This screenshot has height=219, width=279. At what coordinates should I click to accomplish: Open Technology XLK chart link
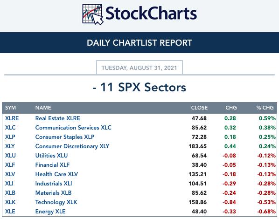click(x=56, y=202)
